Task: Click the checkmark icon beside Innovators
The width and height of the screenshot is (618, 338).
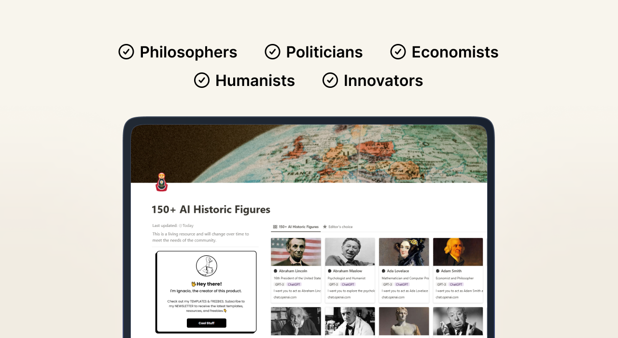Action: tap(330, 80)
